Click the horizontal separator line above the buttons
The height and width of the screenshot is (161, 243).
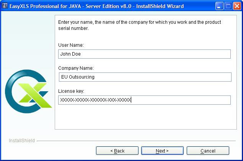(x=138, y=141)
